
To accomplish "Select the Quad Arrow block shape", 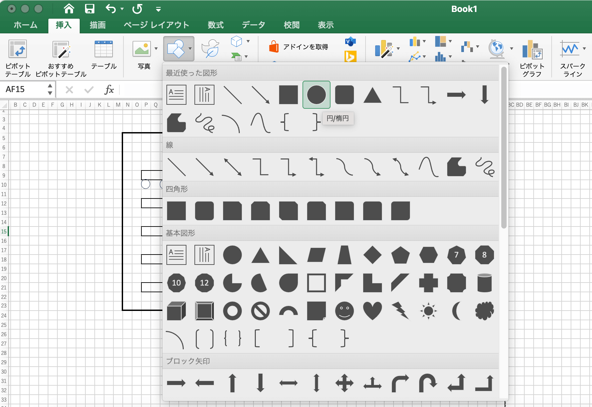I will (x=344, y=383).
